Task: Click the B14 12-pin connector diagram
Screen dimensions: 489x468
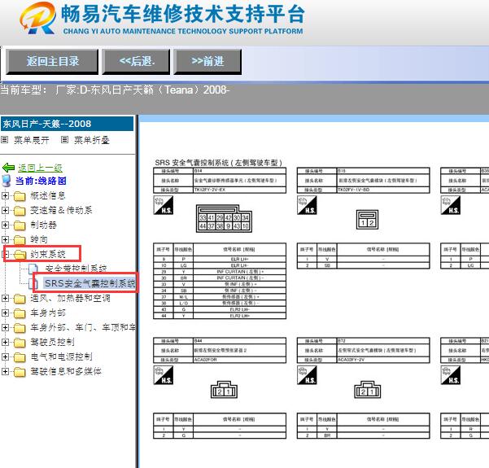Action: [224, 218]
